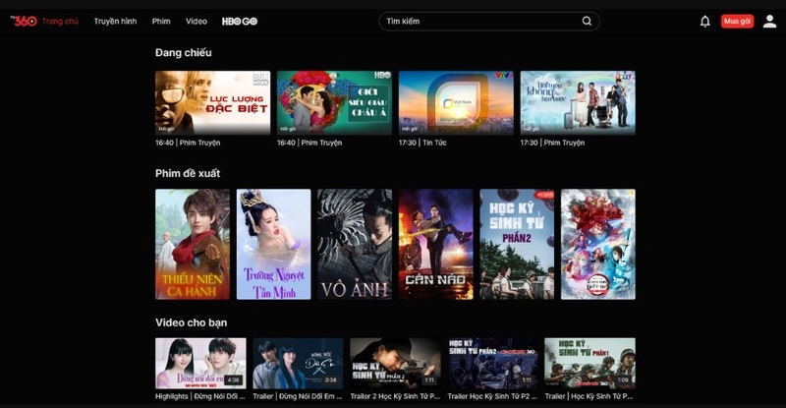
Task: Open the HBO GO section
Action: point(240,21)
